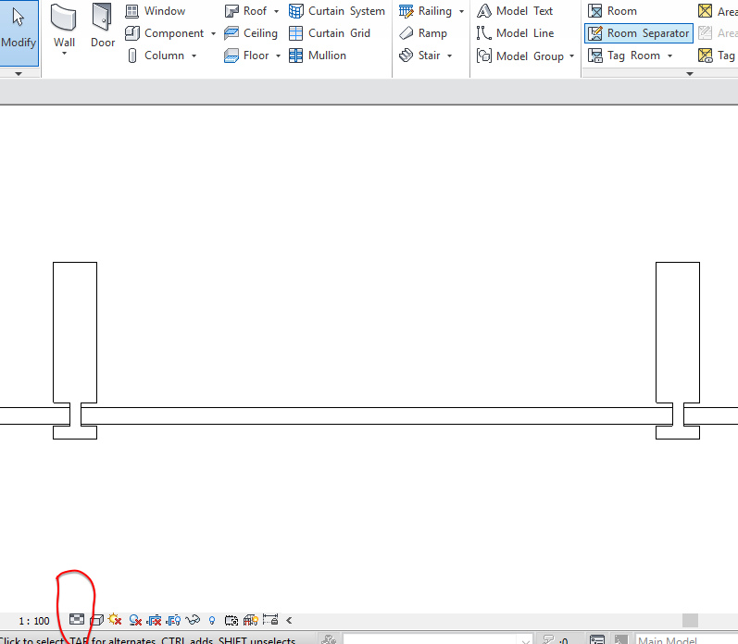Expand the Component dropdown arrow
738x644 pixels.
(213, 34)
